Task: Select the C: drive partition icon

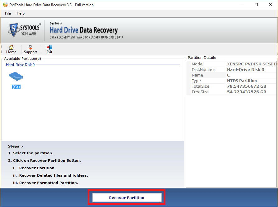Action: click(x=16, y=76)
